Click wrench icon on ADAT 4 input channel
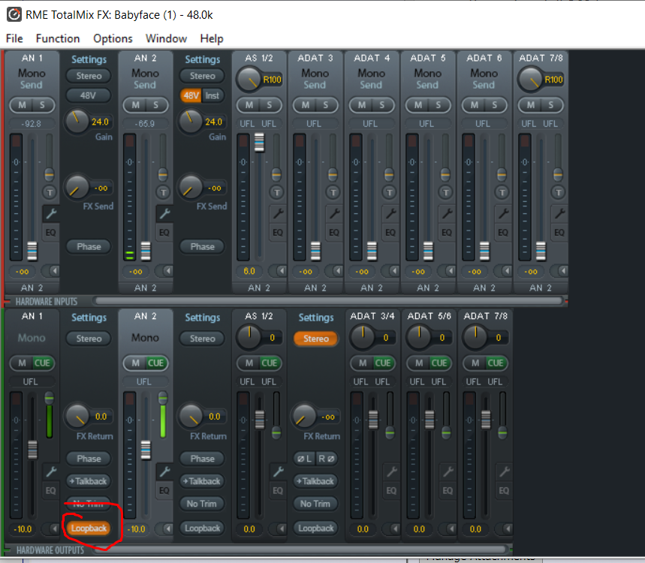Image resolution: width=645 pixels, height=563 pixels. (390, 213)
